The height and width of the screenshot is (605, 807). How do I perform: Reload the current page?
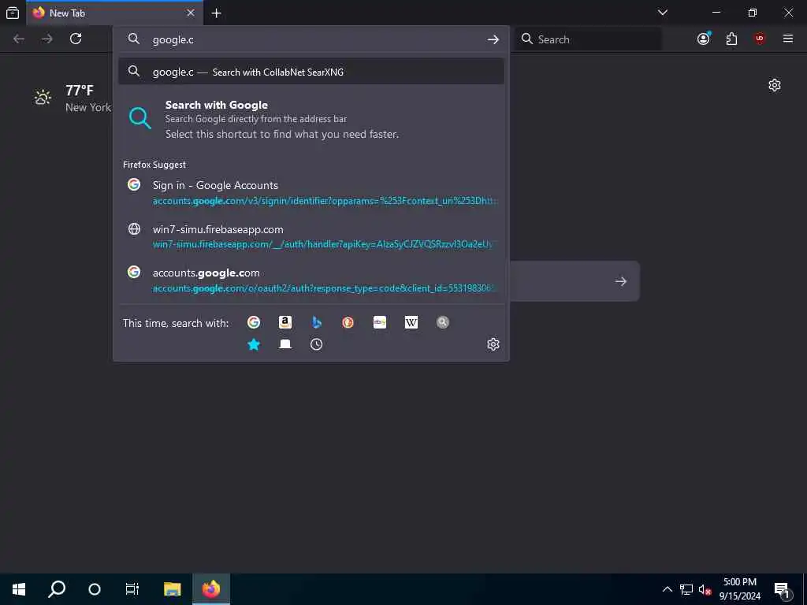76,39
